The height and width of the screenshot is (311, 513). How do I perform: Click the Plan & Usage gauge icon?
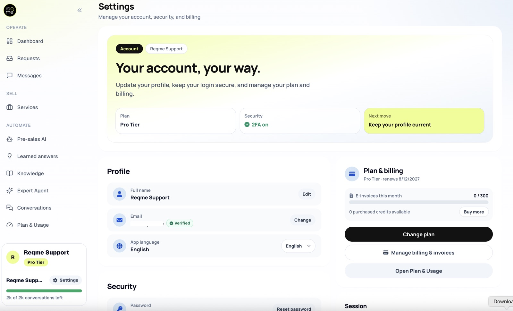[10, 225]
